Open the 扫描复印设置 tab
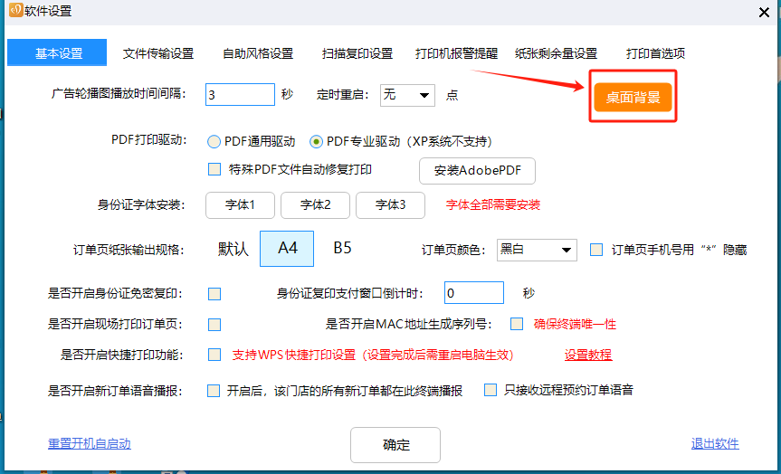The image size is (781, 474). [357, 53]
